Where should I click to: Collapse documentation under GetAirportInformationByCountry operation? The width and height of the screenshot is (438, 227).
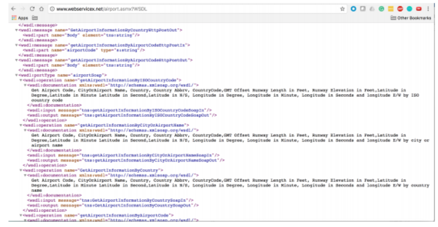tap(25, 176)
